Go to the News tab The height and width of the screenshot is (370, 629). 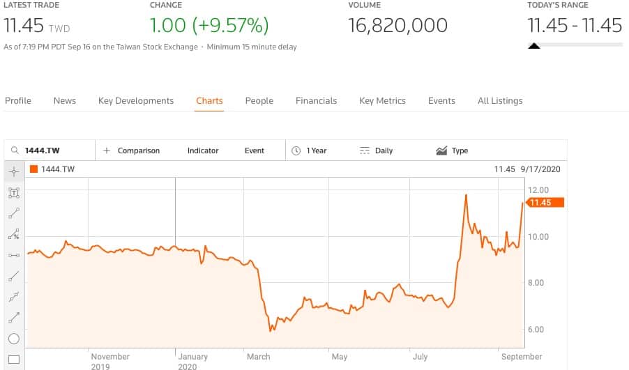coord(64,101)
